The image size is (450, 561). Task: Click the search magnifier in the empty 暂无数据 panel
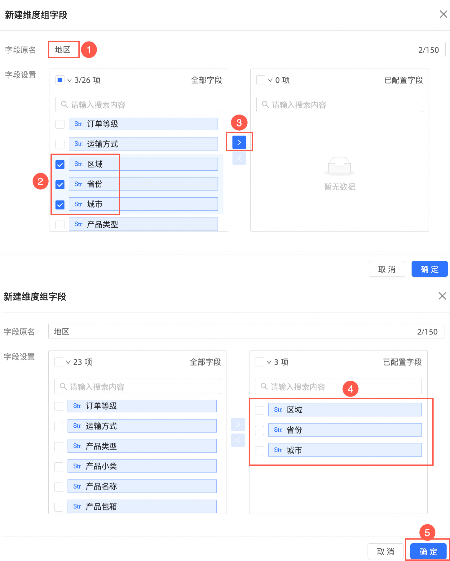[x=265, y=105]
